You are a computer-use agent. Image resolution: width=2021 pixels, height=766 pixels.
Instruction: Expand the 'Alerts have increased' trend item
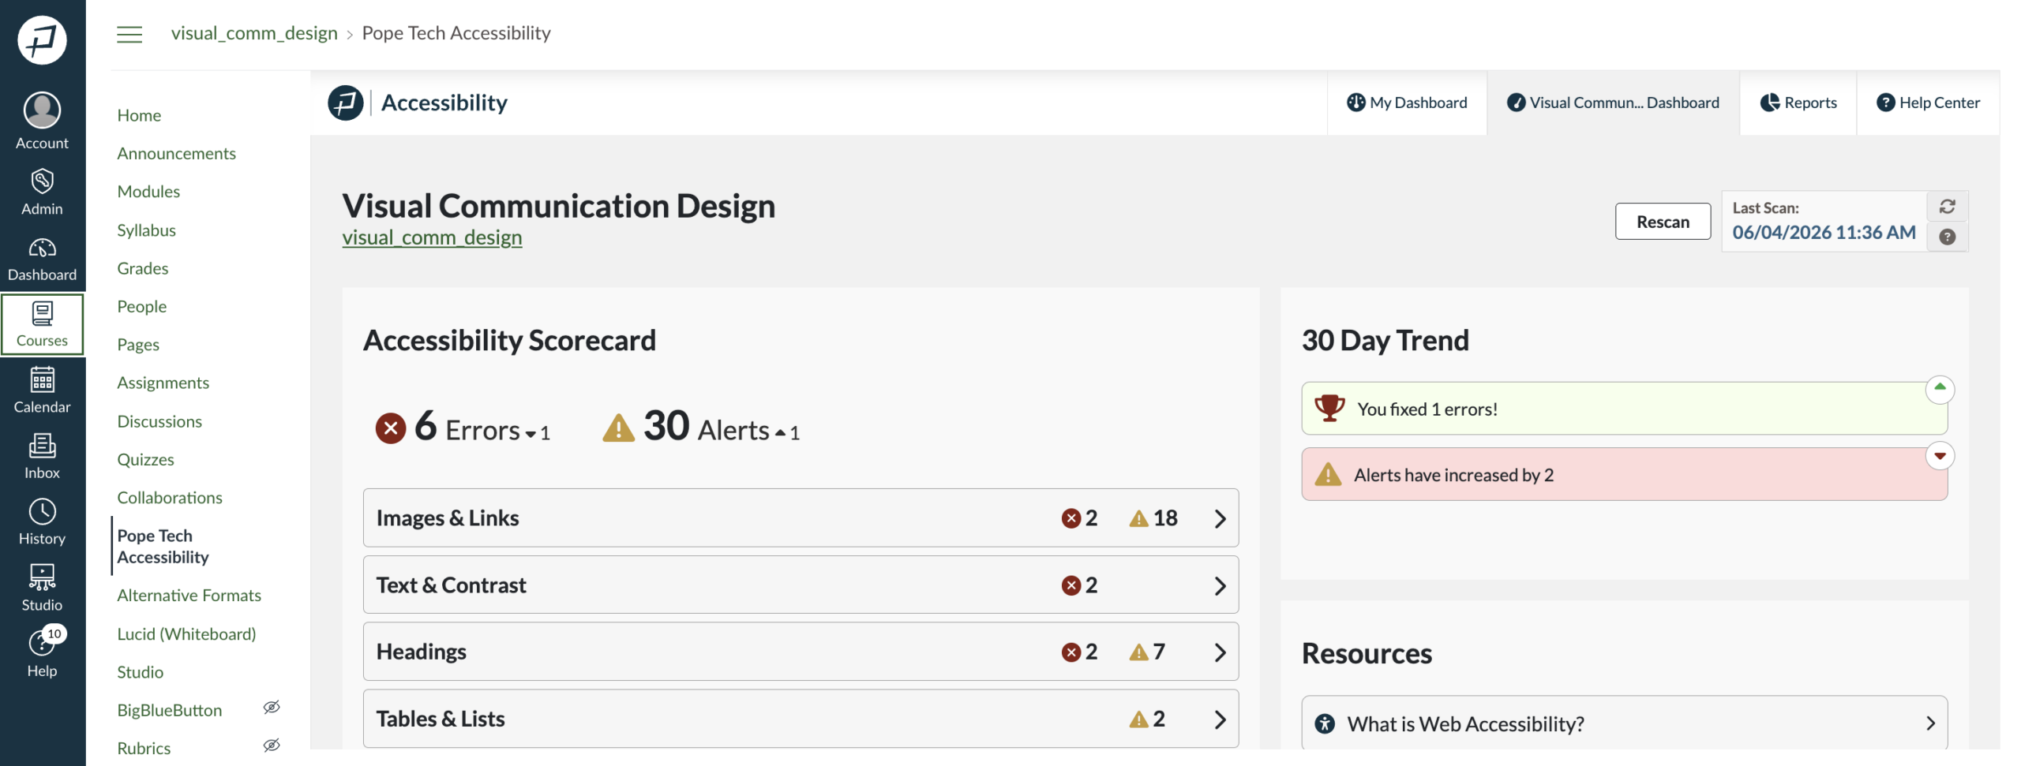click(x=1940, y=455)
